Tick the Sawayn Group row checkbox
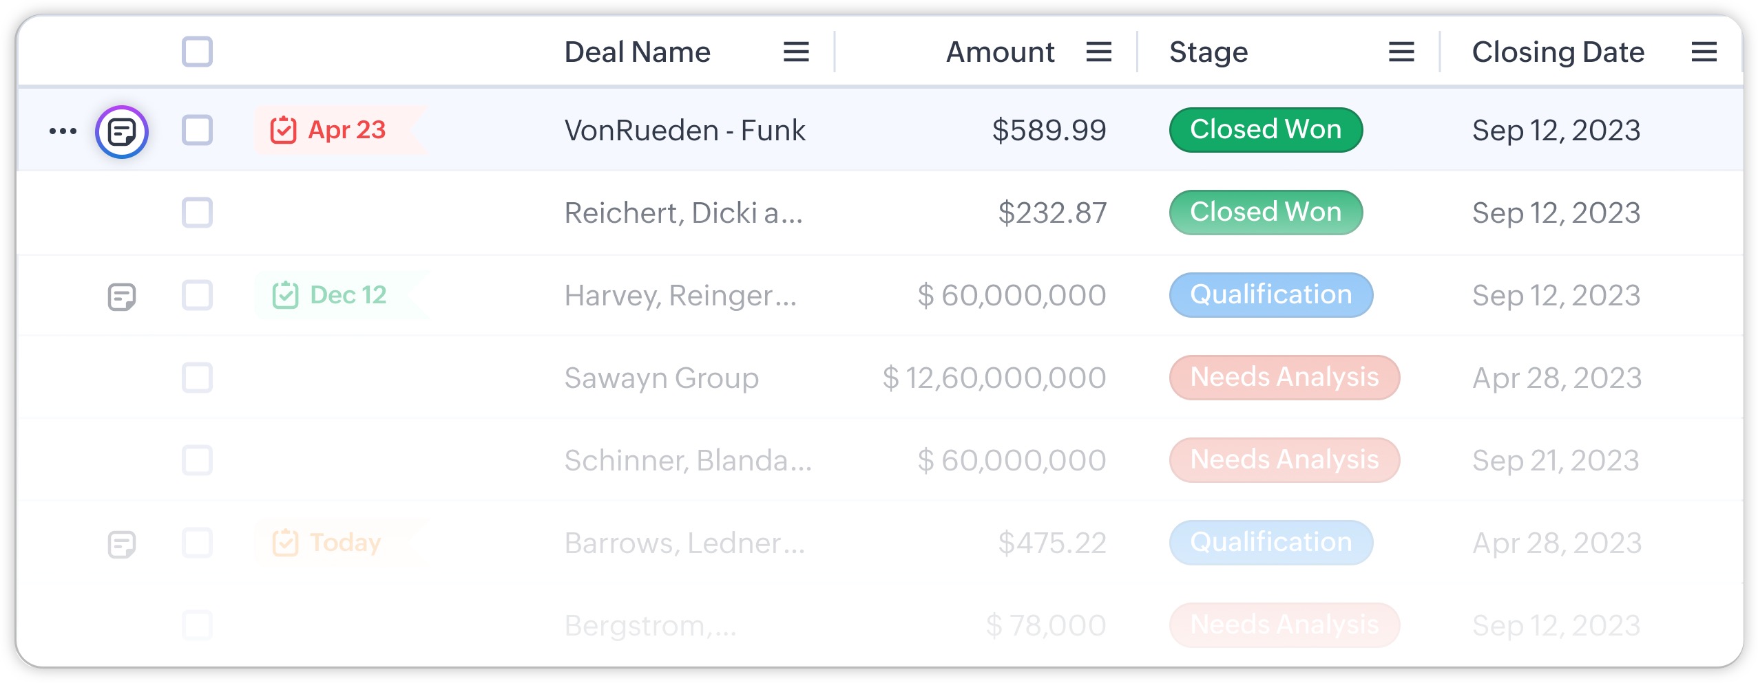The width and height of the screenshot is (1758, 683). (x=197, y=378)
